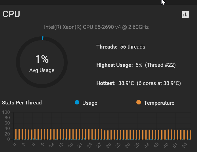Image resolution: width=197 pixels, height=152 pixels.
Task: Click the thread 0 temperature bar
Action: tap(16, 134)
